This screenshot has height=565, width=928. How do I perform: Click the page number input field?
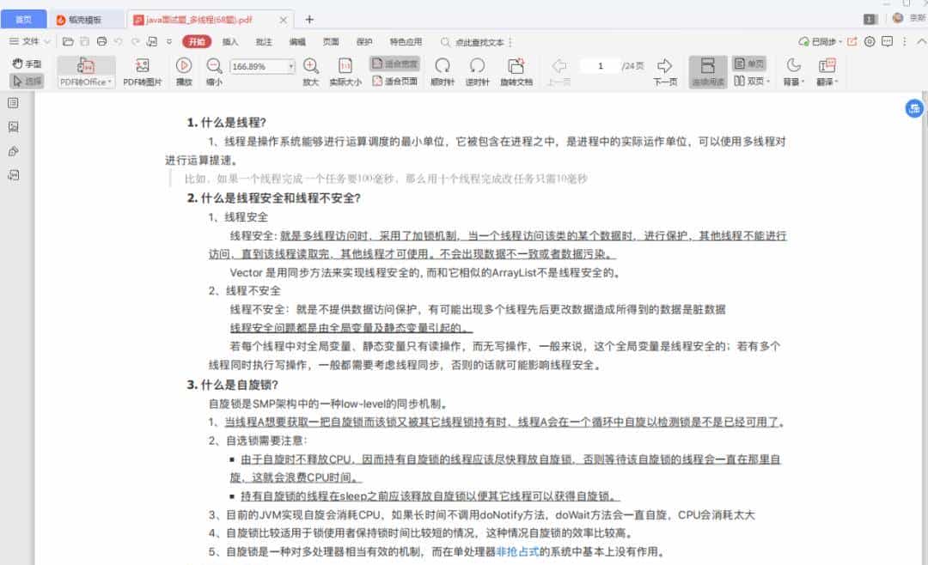[601, 64]
